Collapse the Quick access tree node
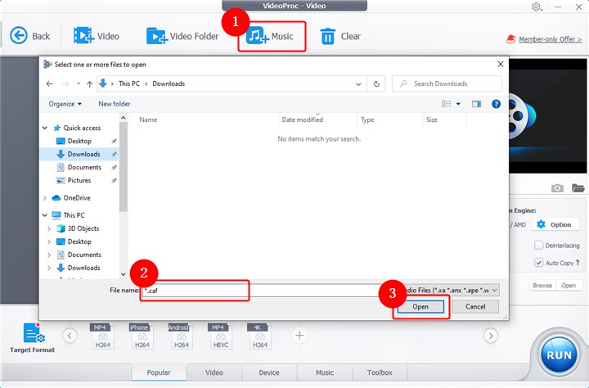Screen dimensions: 589x388 [x=45, y=128]
